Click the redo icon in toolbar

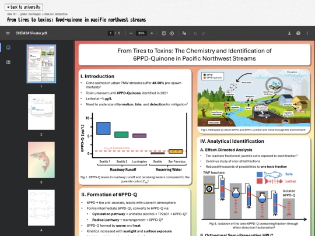click(x=203, y=33)
